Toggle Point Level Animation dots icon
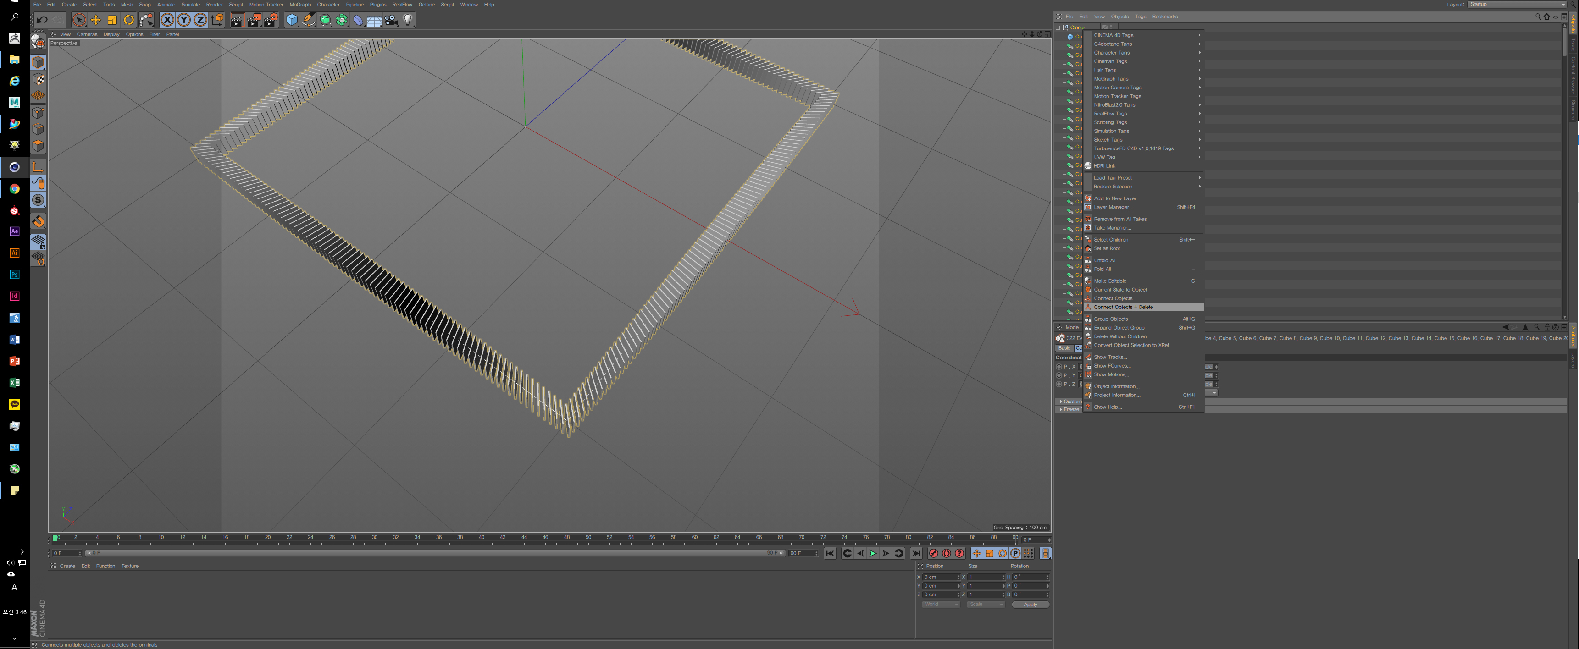The image size is (1579, 649). pos(1028,553)
